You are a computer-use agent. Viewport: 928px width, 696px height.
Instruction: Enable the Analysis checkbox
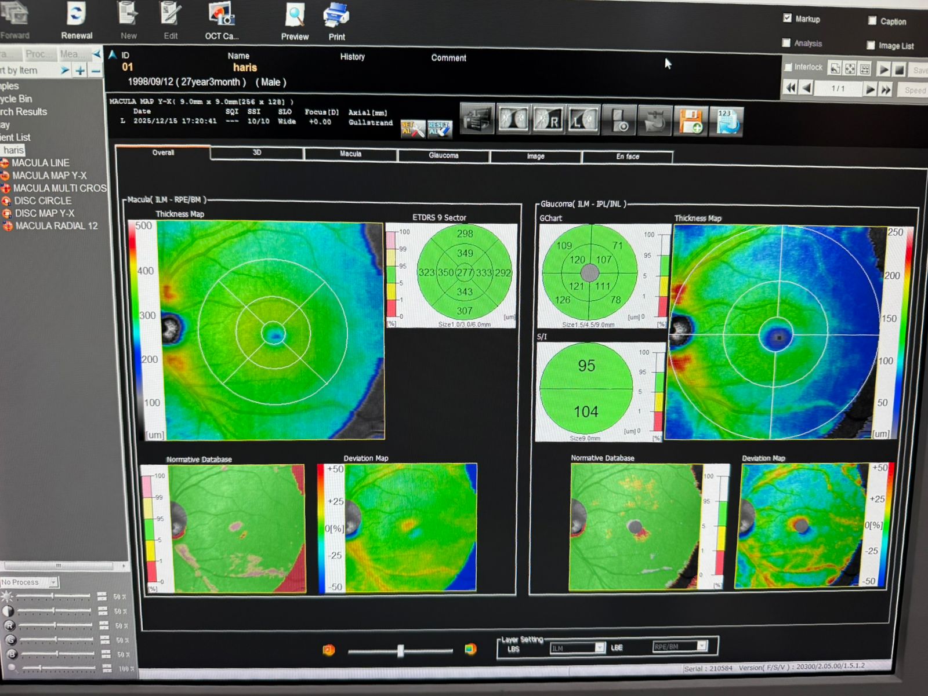point(786,43)
